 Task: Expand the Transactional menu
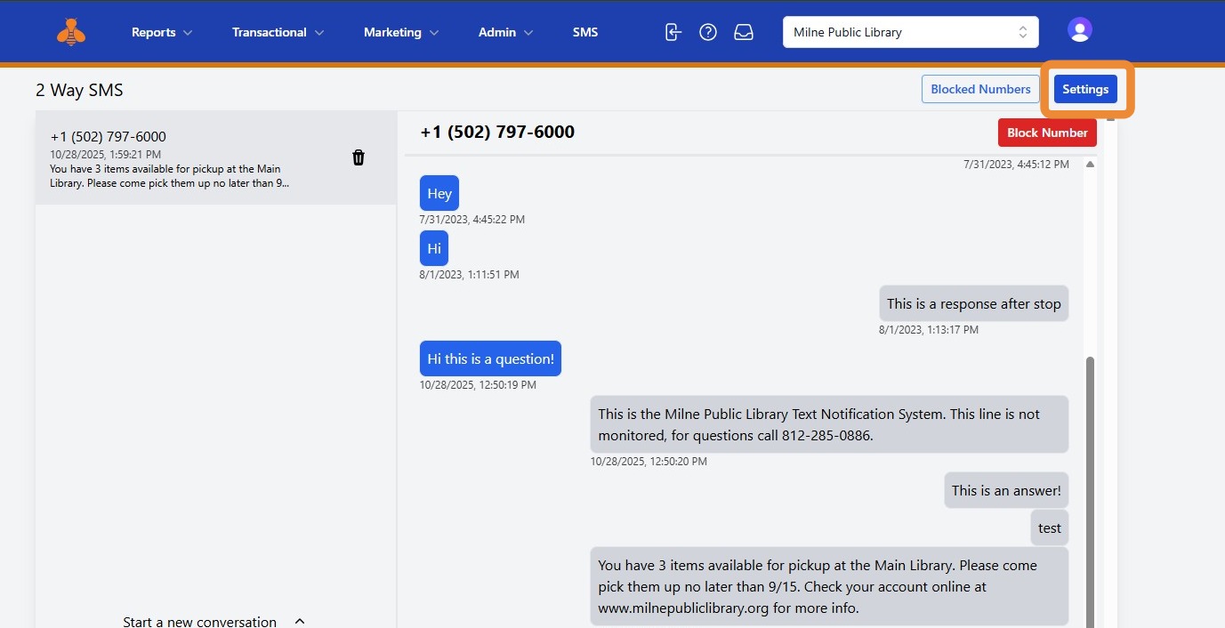pos(278,32)
